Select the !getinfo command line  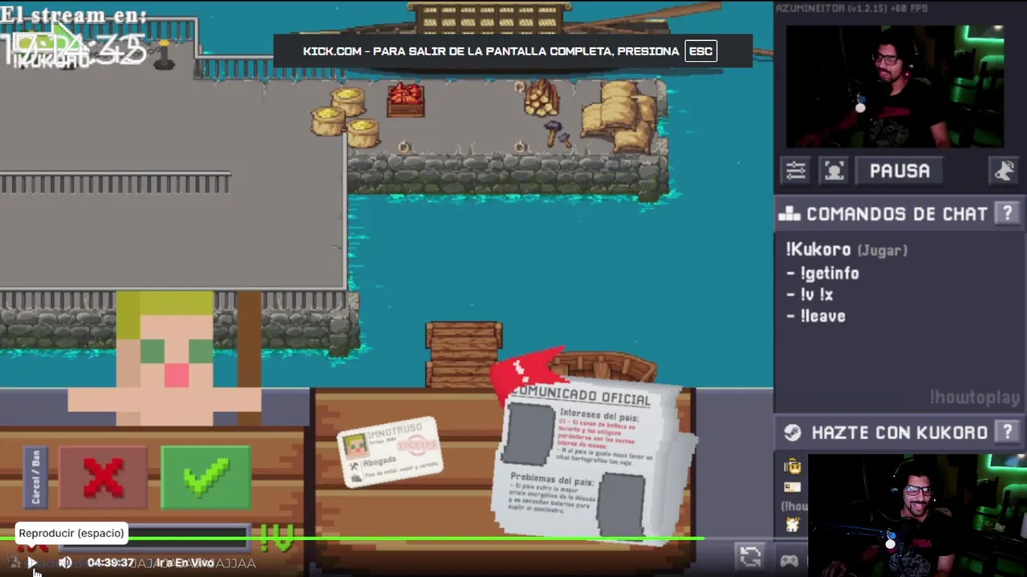pyautogui.click(x=822, y=273)
